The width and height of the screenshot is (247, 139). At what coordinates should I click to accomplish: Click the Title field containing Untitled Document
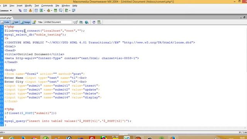click(x=58, y=22)
